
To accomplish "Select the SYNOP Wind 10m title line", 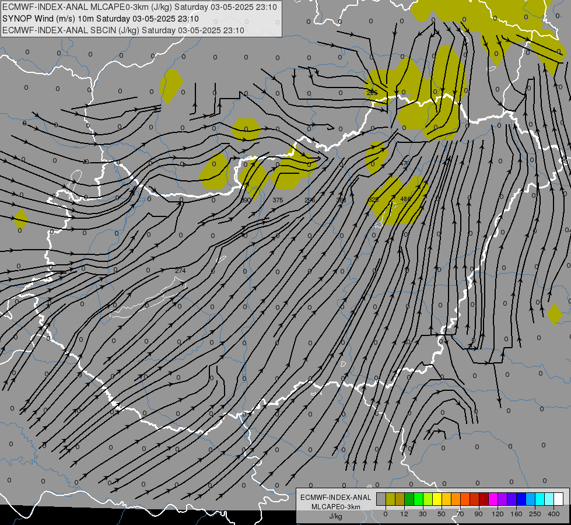I will click(x=100, y=19).
